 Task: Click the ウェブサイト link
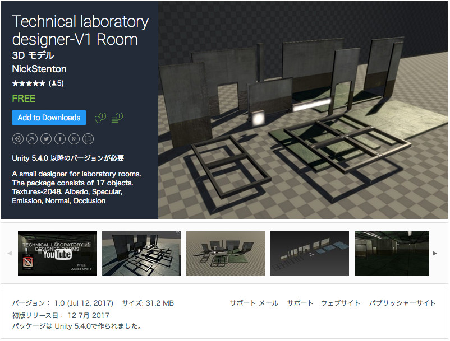(x=341, y=303)
